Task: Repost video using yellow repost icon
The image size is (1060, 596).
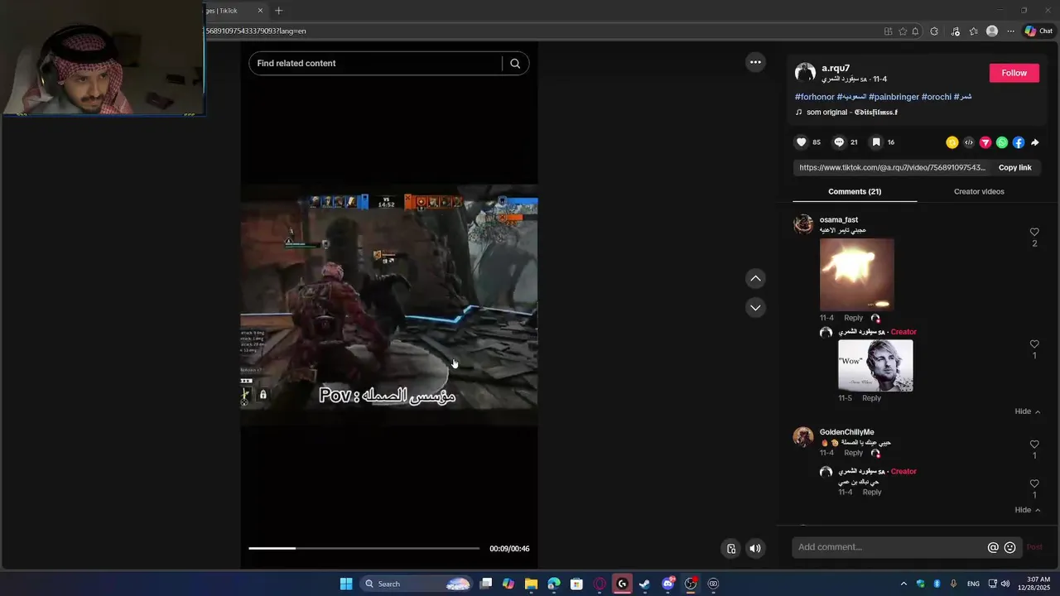Action: coord(952,142)
